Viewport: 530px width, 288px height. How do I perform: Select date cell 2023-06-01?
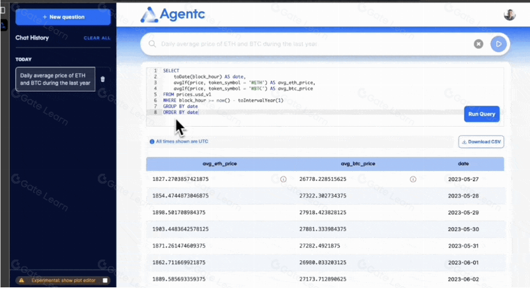pyautogui.click(x=463, y=262)
